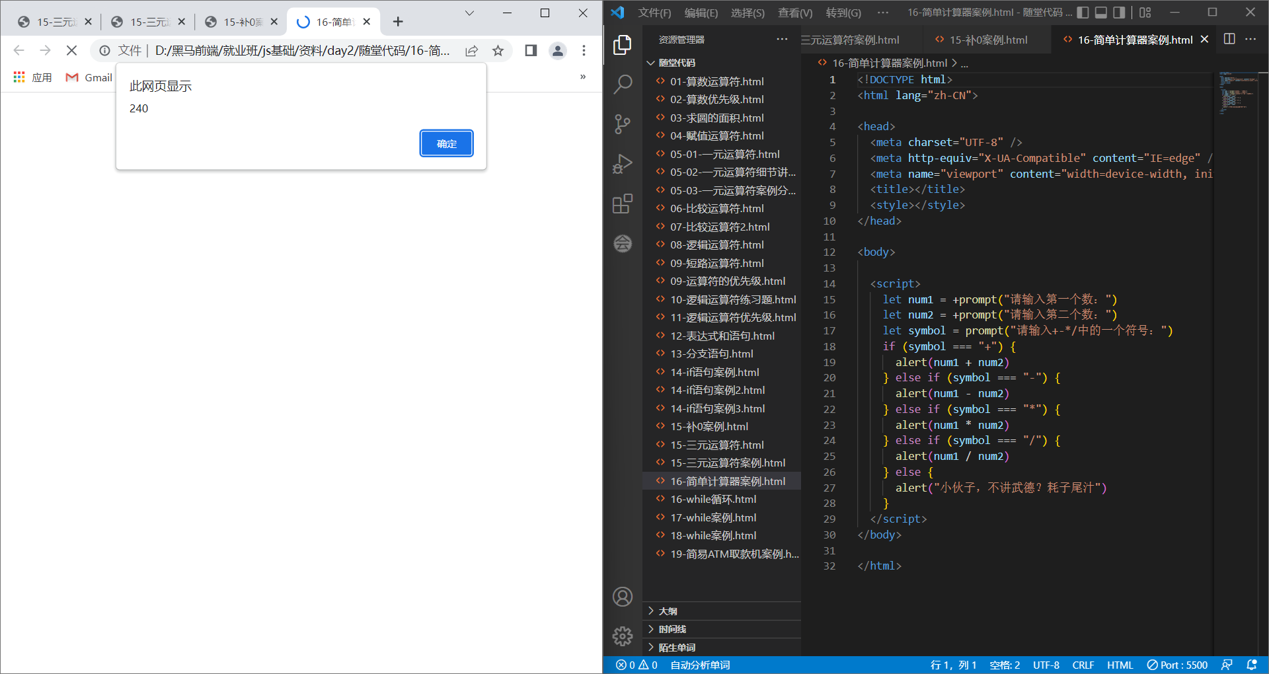Toggle primary side bar layout button
The height and width of the screenshot is (674, 1269).
(1083, 12)
